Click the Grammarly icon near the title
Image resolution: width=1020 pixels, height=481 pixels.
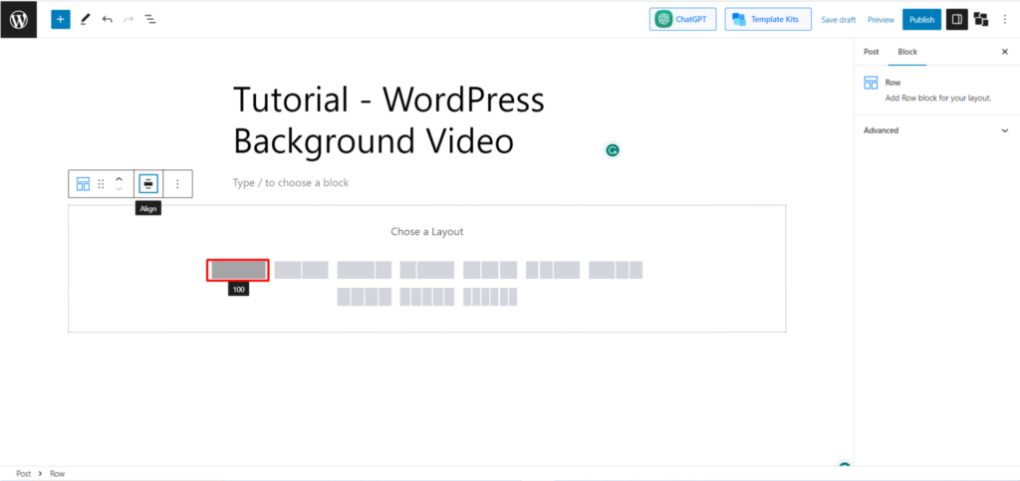[x=613, y=150]
